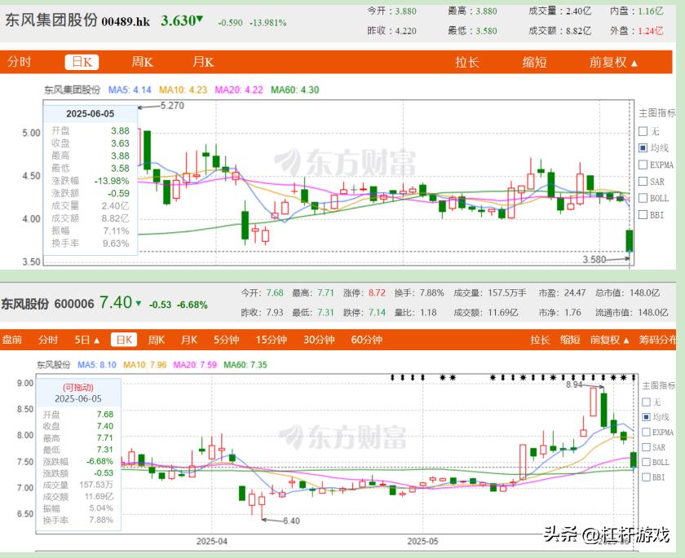Select 日K tab in bottom chart
This screenshot has width=685, height=558.
click(124, 340)
